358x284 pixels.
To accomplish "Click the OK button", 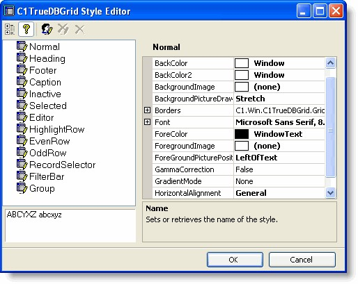I will click(x=235, y=260).
